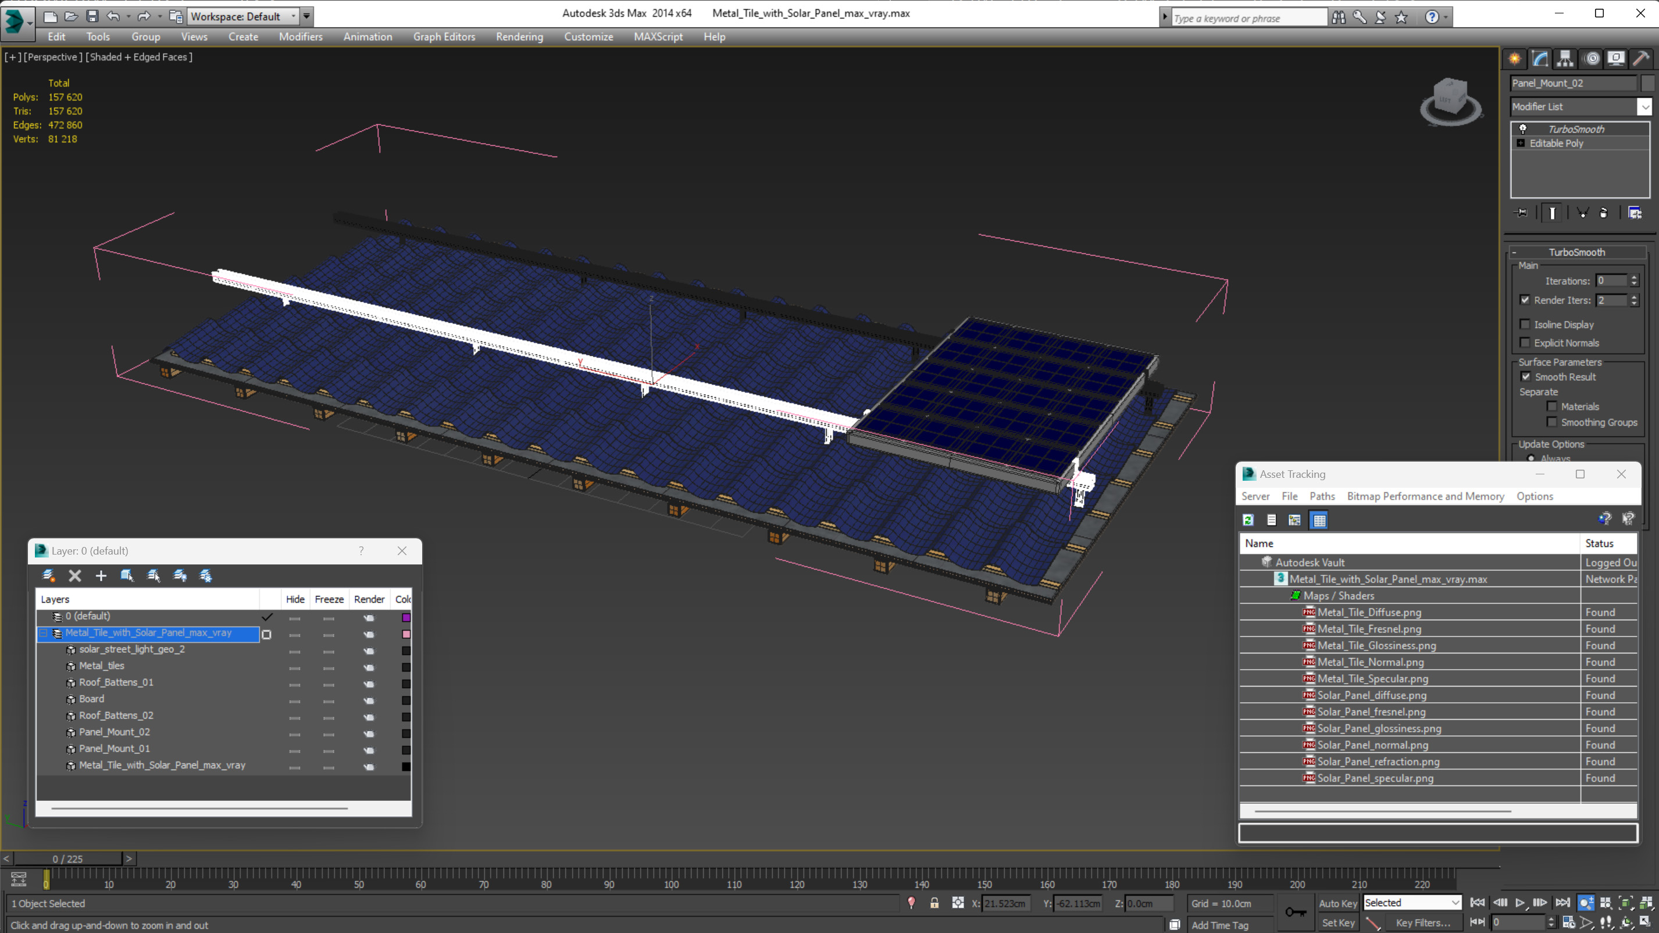Click the Set Key button

(x=1337, y=923)
